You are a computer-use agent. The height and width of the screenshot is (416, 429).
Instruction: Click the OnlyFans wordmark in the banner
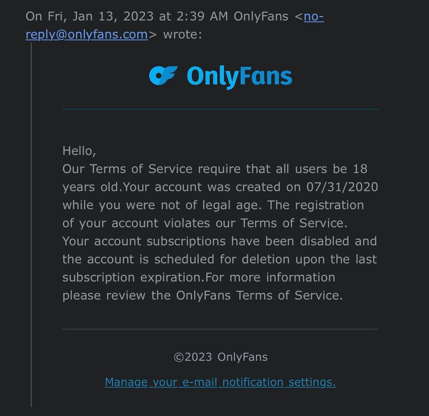240,77
